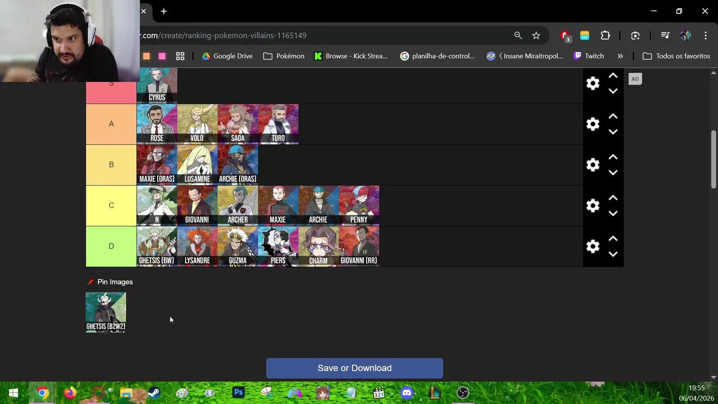
Task: Open the Browse - Kick Stream bookmark
Action: coord(351,56)
